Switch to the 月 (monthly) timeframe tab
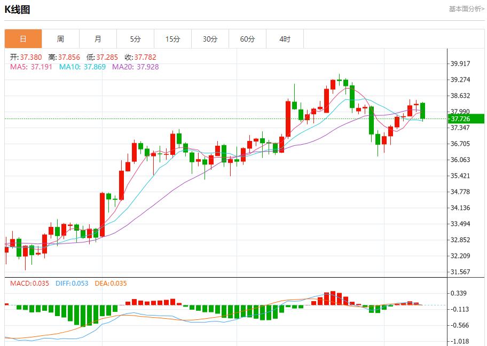487x346 pixels. click(97, 38)
